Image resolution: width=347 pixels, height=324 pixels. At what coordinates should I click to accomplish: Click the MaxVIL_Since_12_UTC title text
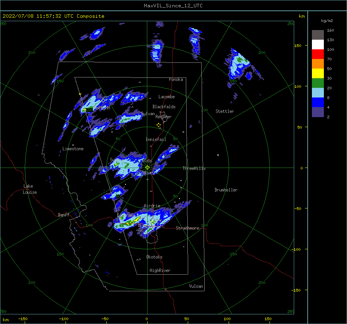tap(173, 6)
